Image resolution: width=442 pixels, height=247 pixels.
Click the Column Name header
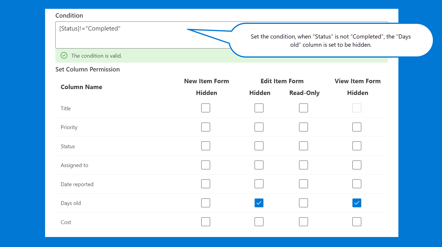81,87
